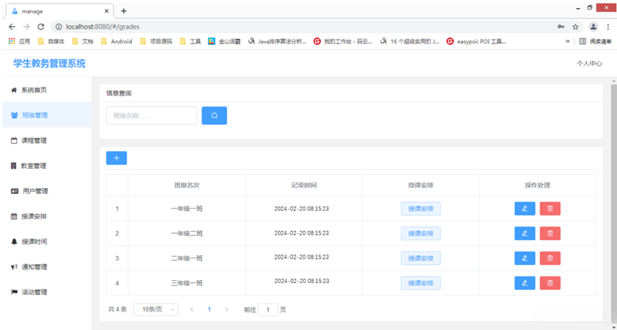This screenshot has width=617, height=330.
Task: Delete the 一年级二班 row with trash icon
Action: tap(550, 233)
